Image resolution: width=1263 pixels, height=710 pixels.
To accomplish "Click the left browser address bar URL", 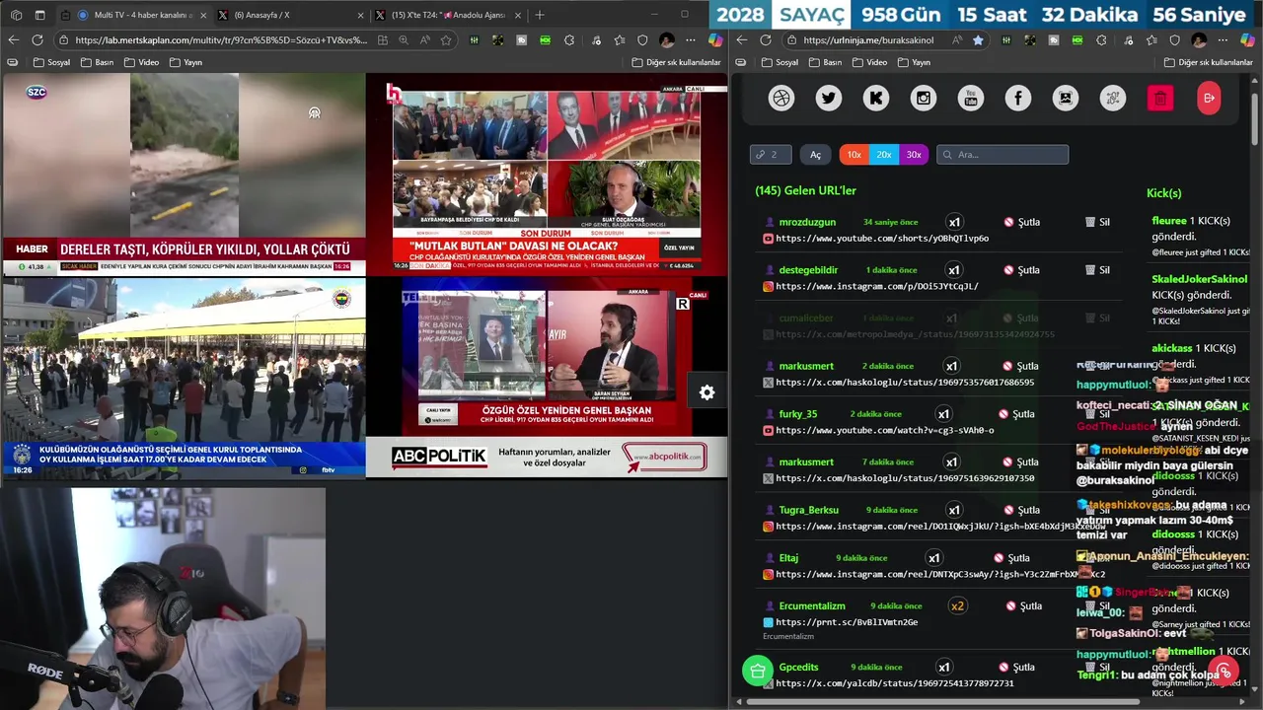I will [221, 39].
